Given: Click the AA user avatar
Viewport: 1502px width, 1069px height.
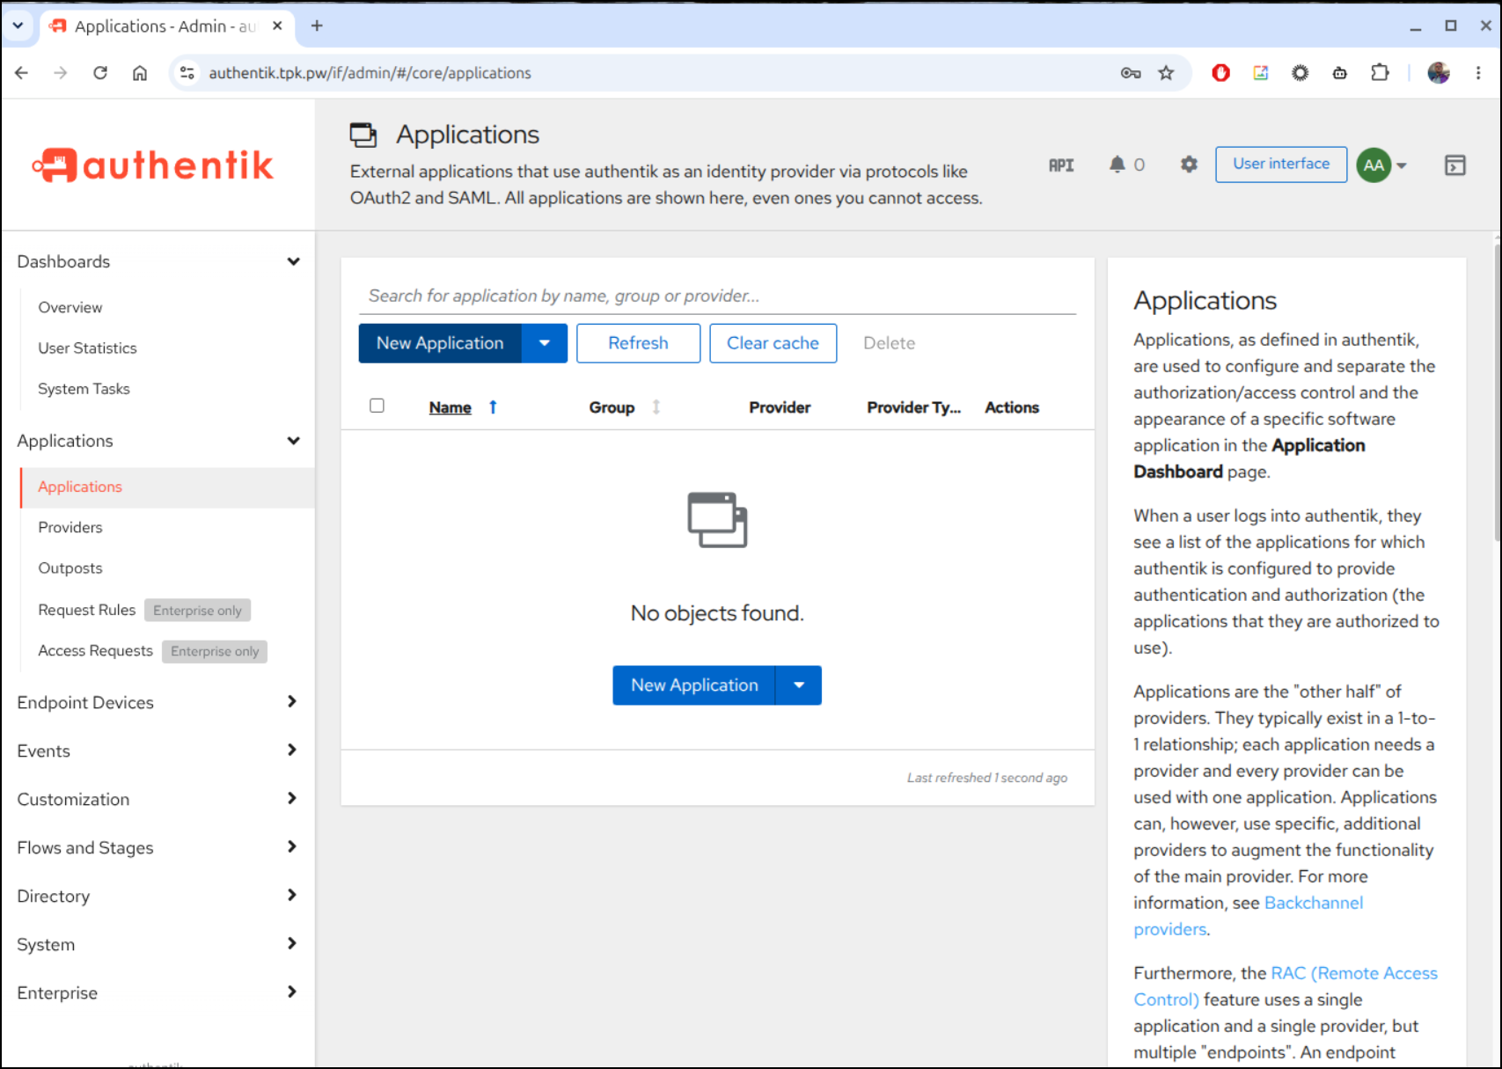Looking at the screenshot, I should [x=1374, y=165].
